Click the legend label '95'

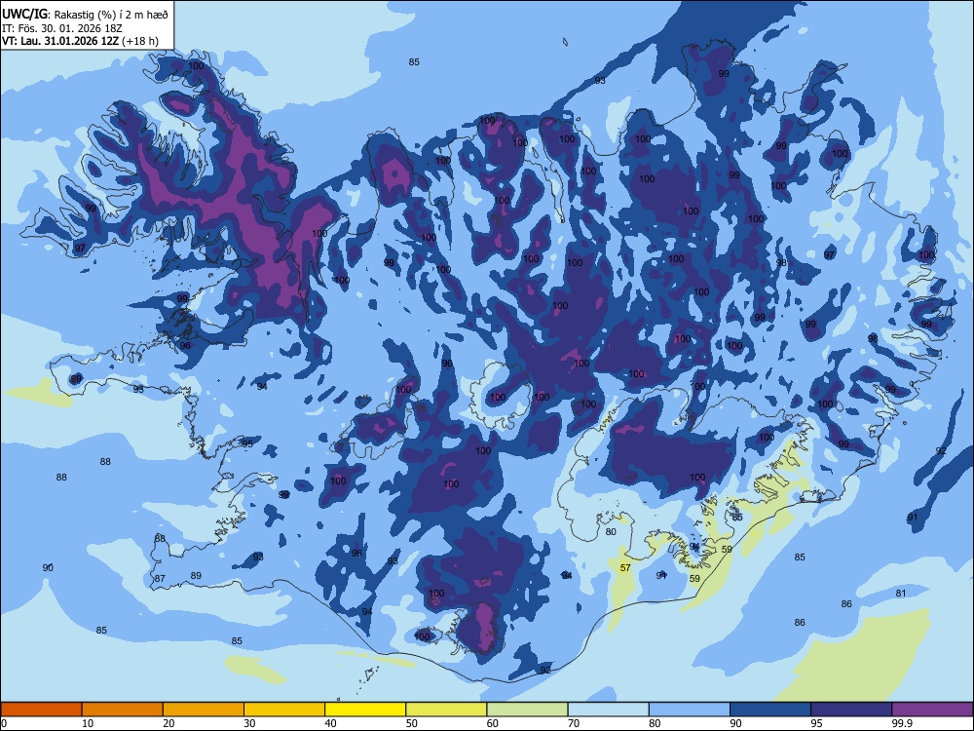(817, 723)
